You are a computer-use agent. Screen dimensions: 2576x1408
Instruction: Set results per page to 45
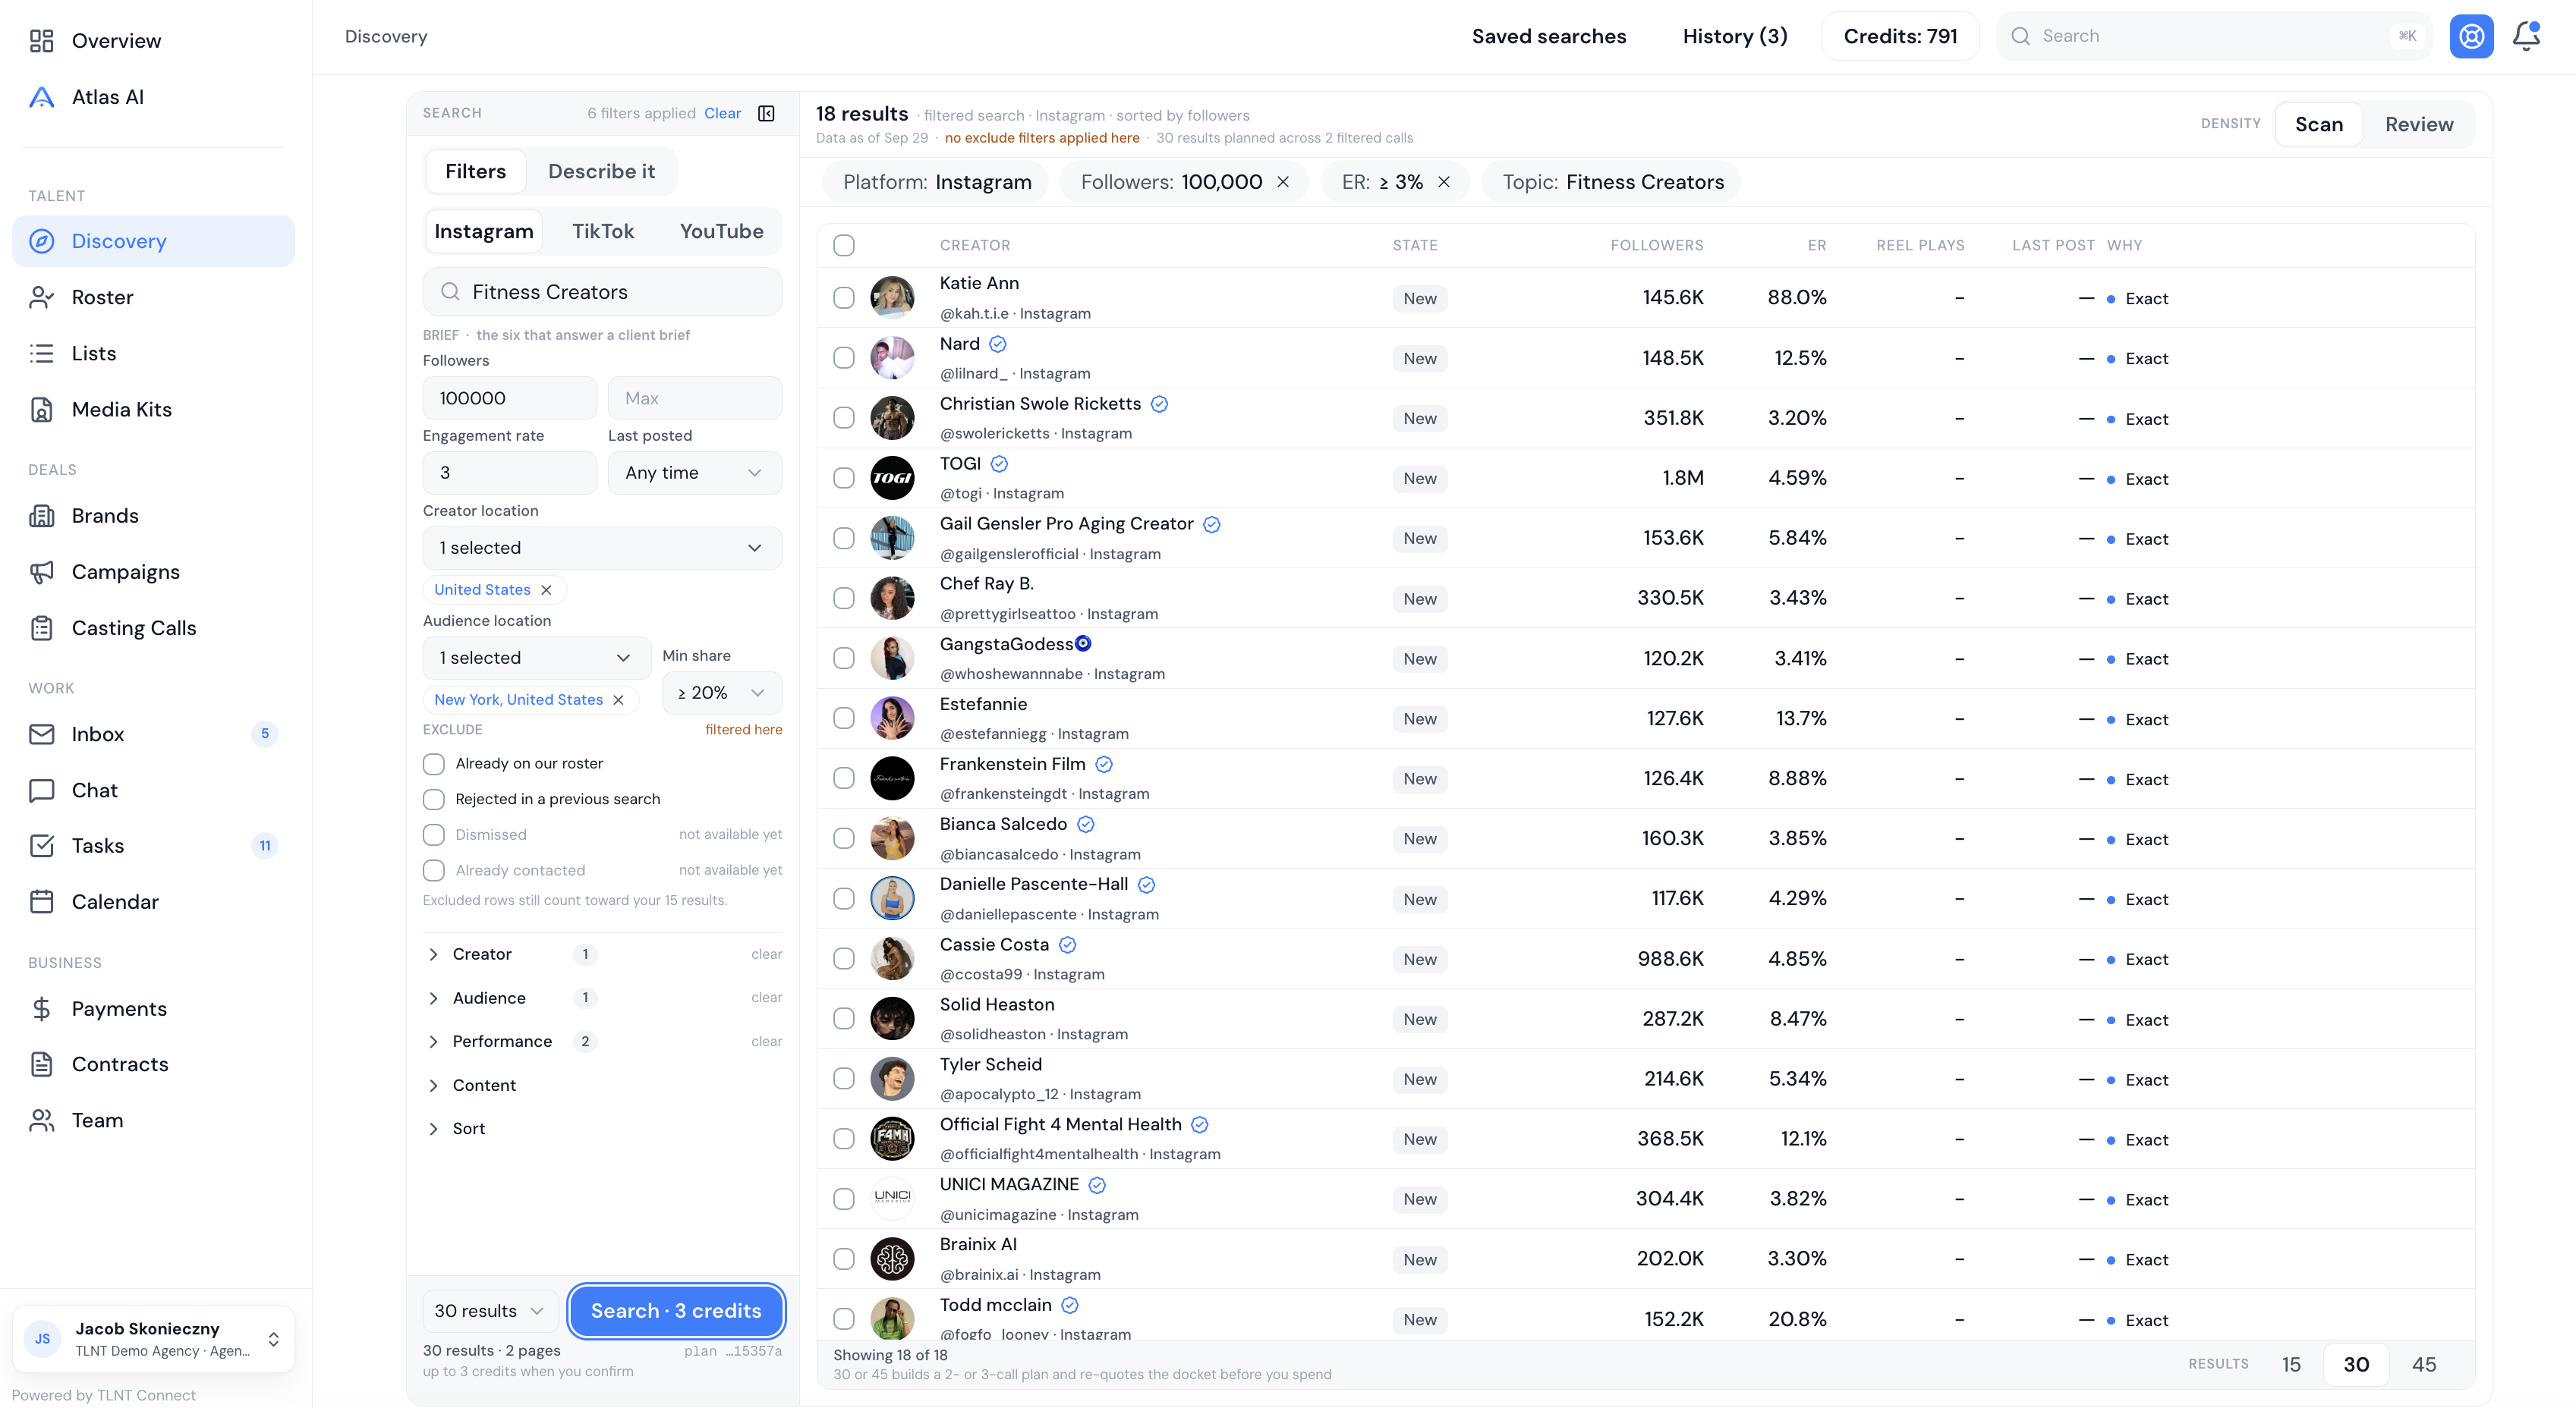coord(2423,1364)
